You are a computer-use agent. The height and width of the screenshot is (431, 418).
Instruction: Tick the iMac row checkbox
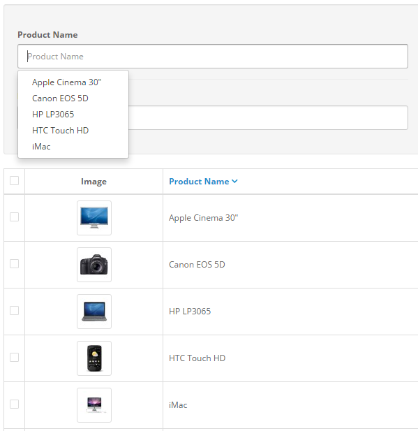tap(14, 404)
